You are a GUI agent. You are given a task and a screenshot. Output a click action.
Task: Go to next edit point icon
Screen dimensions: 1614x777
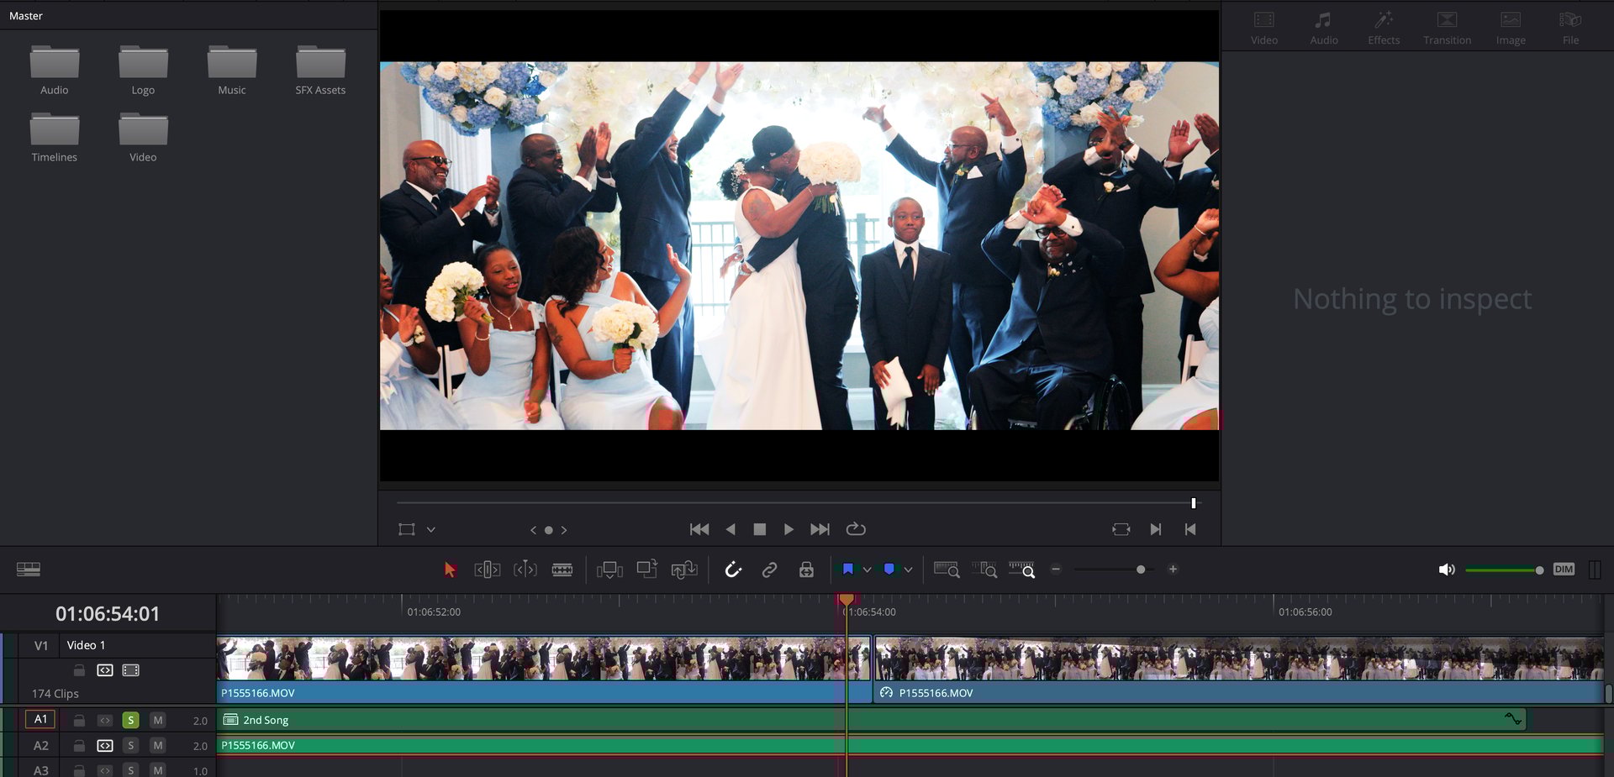coord(1156,529)
